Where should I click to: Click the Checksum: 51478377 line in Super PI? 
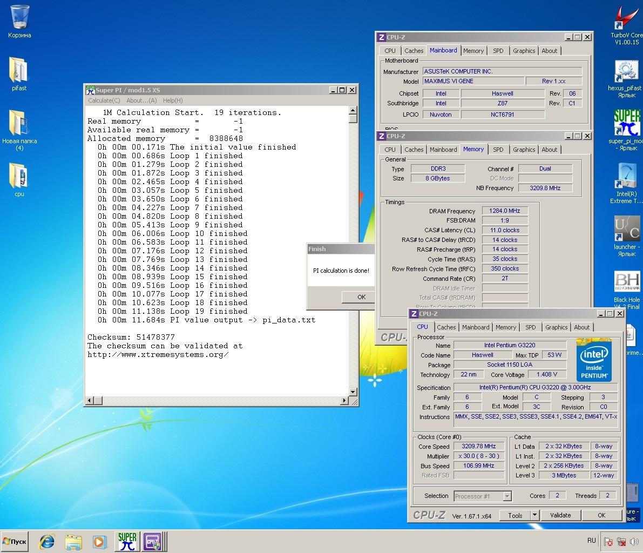coord(131,337)
